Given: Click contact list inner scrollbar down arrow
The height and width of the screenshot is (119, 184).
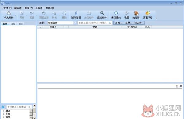Looking at the screenshot, I should 31,118.
